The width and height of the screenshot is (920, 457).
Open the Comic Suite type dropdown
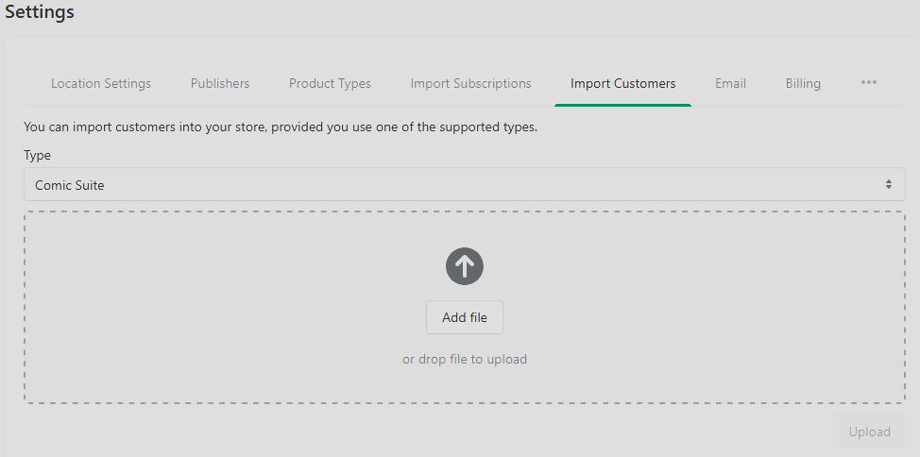464,185
